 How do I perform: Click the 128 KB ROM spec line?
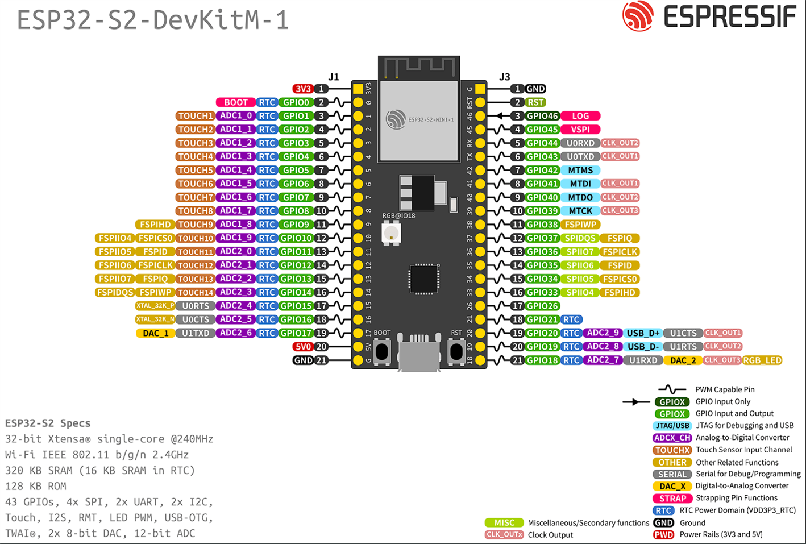tap(36, 486)
